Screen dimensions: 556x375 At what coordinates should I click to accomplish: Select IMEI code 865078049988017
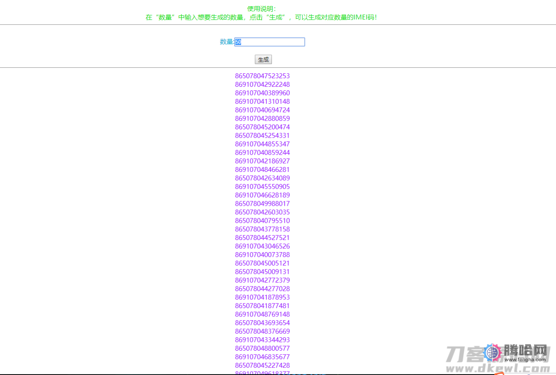[x=262, y=204]
